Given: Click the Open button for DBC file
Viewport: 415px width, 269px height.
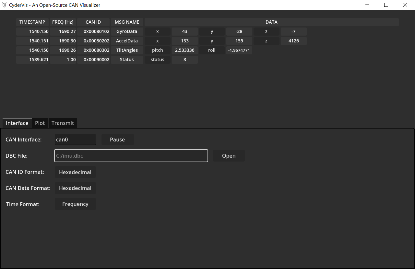Looking at the screenshot, I should [x=229, y=156].
